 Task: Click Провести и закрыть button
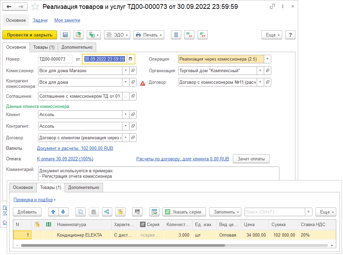point(30,35)
